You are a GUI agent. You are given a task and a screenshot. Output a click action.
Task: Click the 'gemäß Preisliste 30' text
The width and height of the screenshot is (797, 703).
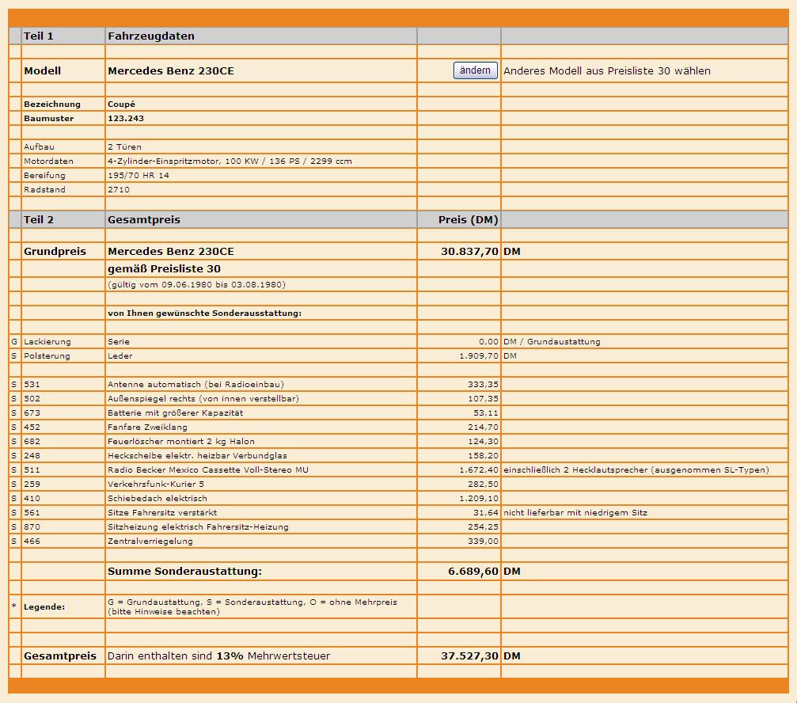point(164,269)
